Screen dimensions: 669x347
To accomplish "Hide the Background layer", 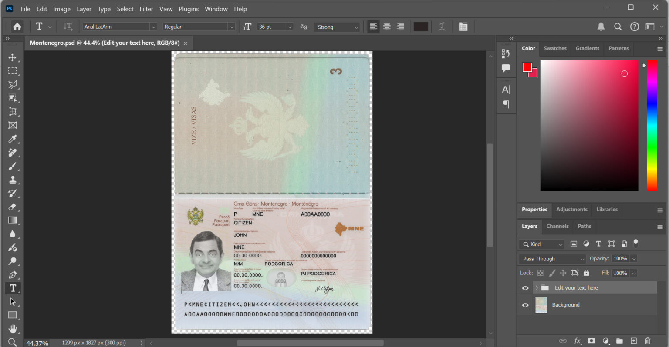I will pyautogui.click(x=525, y=305).
